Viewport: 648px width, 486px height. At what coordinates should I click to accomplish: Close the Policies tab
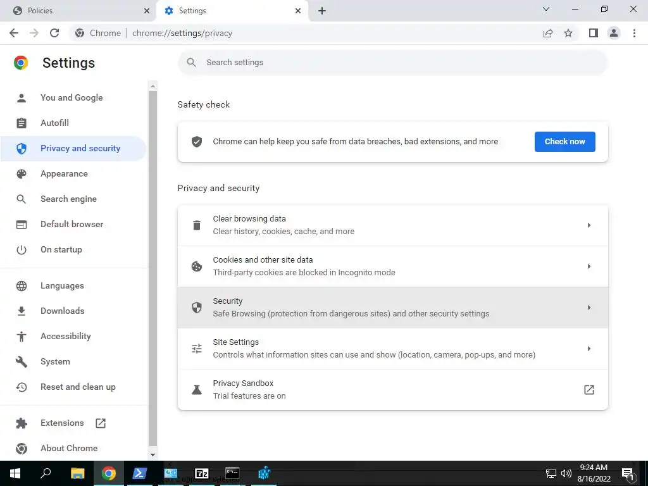pos(147,11)
